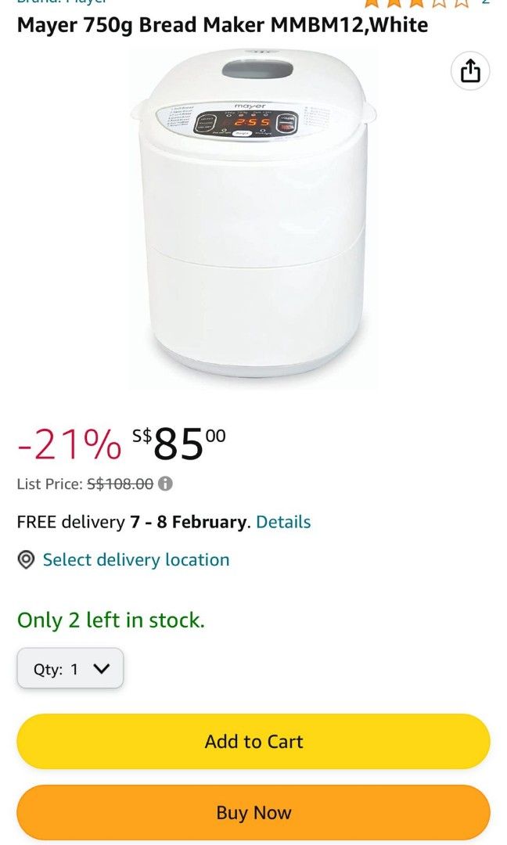Tap the S$85.00 price
The width and height of the screenshot is (507, 845).
(179, 444)
